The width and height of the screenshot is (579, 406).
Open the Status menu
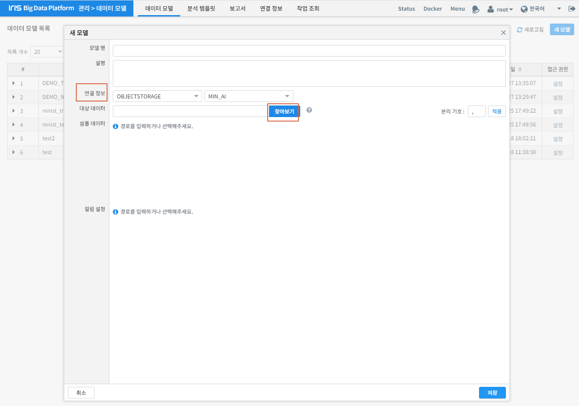406,9
